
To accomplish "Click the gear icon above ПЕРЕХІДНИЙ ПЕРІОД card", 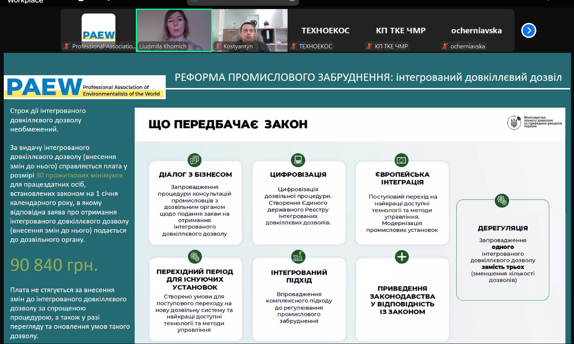I will pyautogui.click(x=194, y=257).
